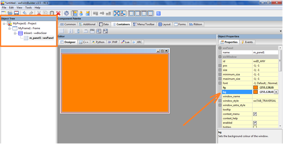Generate code using the gear icon

(x=66, y=13)
